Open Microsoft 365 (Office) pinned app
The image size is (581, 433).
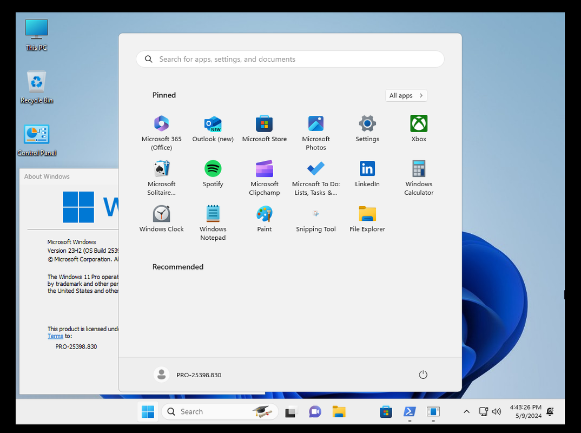tap(161, 133)
